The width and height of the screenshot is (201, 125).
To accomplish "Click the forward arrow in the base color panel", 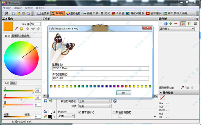I will pyautogui.click(x=38, y=29).
